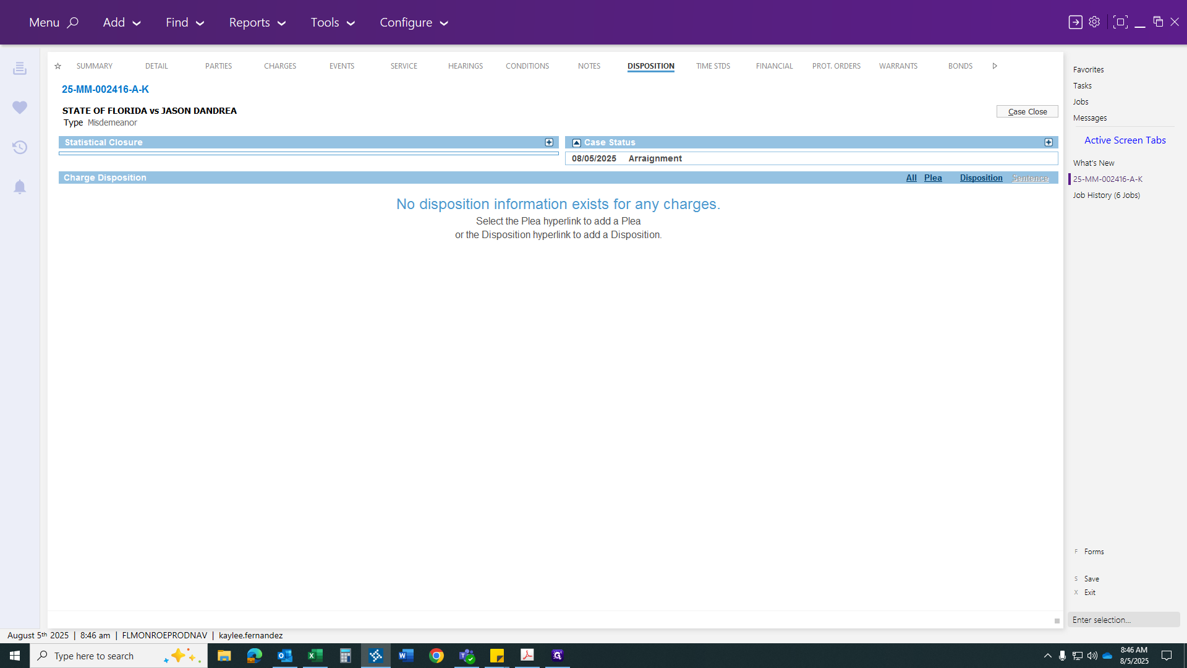The image size is (1187, 668).
Task: Switch to the Conditions tab
Action: pos(527,66)
